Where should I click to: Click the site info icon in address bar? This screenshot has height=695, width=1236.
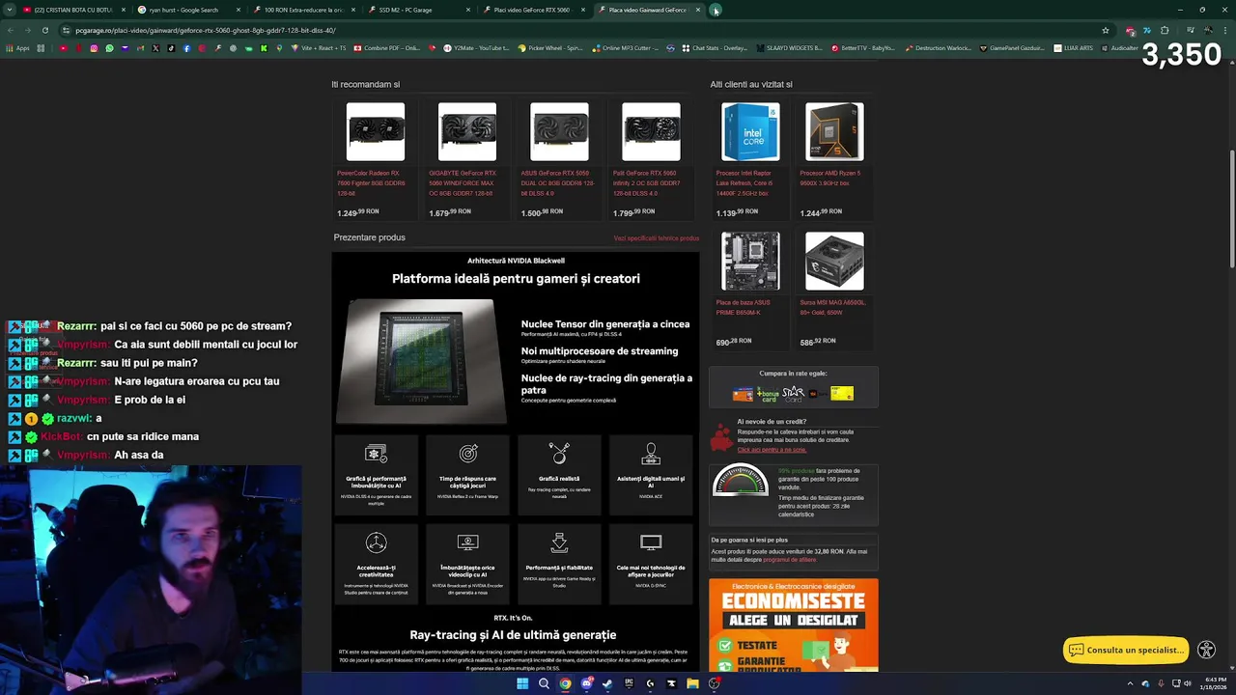pyautogui.click(x=66, y=30)
